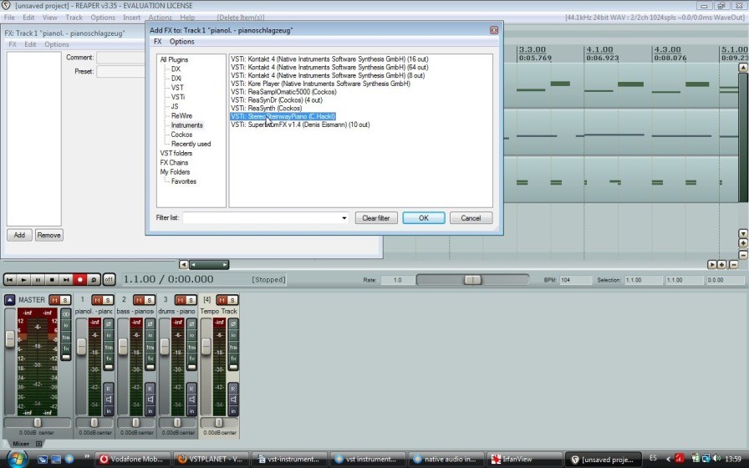749x468 pixels.
Task: Open track 2 bass env button
Action: tap(150, 347)
